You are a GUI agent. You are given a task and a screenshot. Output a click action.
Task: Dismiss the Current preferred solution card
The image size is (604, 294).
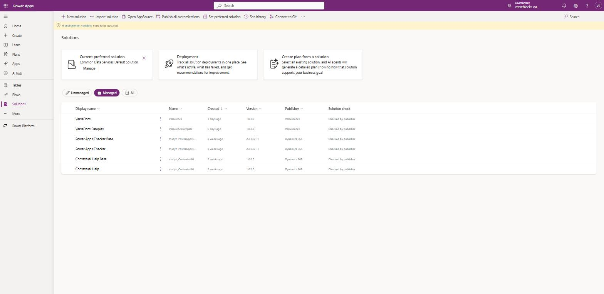[x=144, y=58]
